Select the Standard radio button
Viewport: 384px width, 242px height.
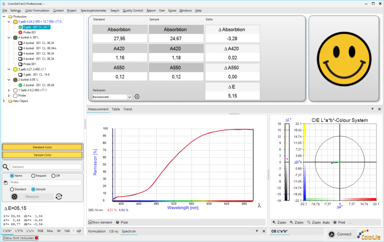[x=12, y=189]
